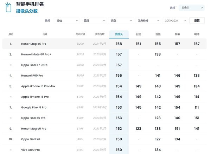
Task: Select the 摄像头 column tab
Action: pos(119,34)
